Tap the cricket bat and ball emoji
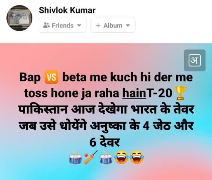 [x=91, y=157]
